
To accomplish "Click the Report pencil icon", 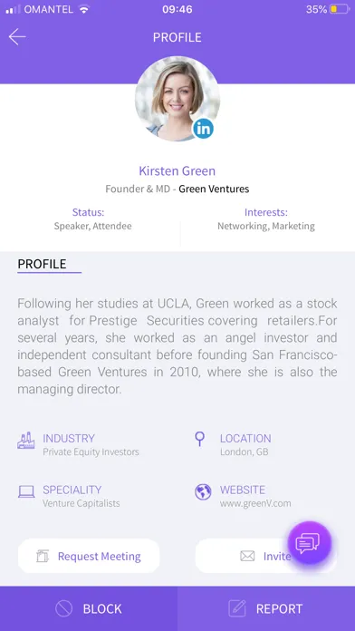I will (236, 608).
